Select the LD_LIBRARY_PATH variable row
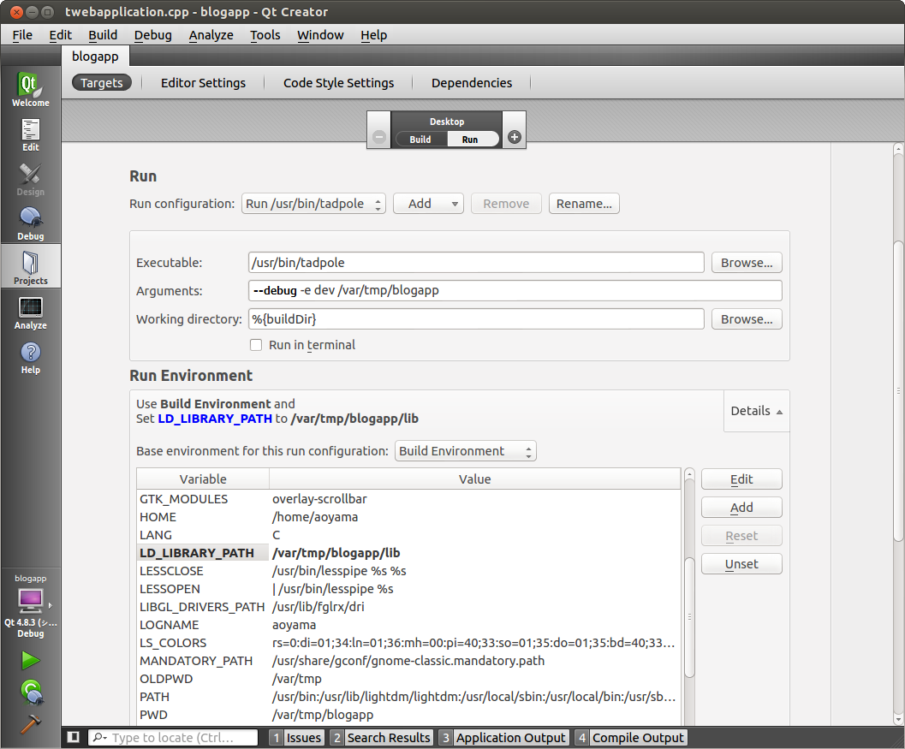This screenshot has height=749, width=905. pos(408,553)
